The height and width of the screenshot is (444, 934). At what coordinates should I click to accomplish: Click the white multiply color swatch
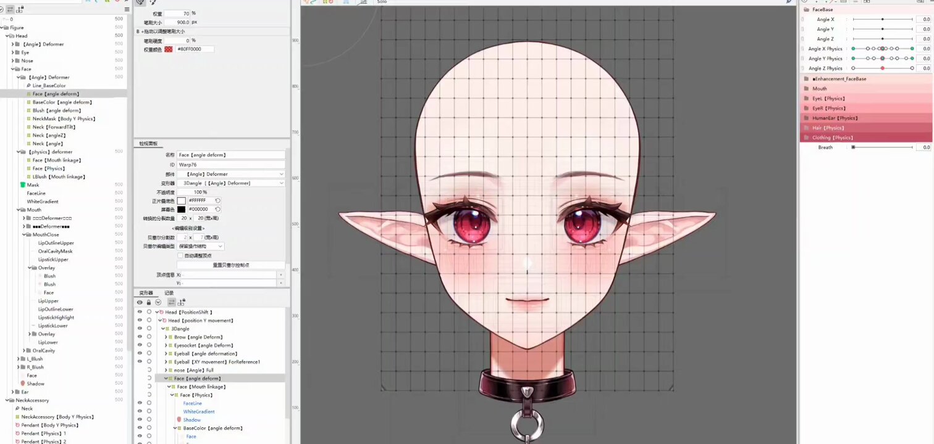point(181,201)
